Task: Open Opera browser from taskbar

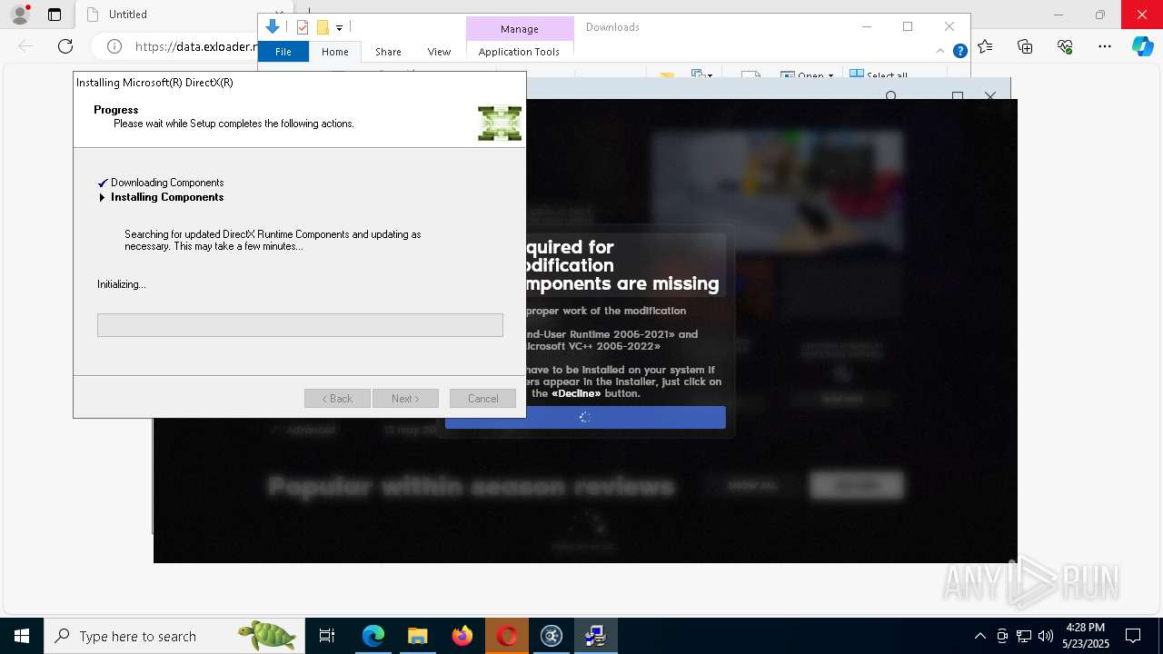Action: 507,636
